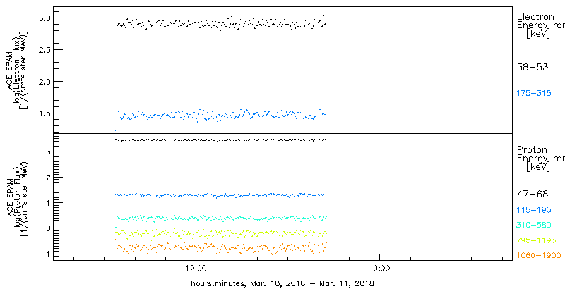Click the yellow 795-1193 keV proton trace
The image size is (565, 289).
point(220,233)
